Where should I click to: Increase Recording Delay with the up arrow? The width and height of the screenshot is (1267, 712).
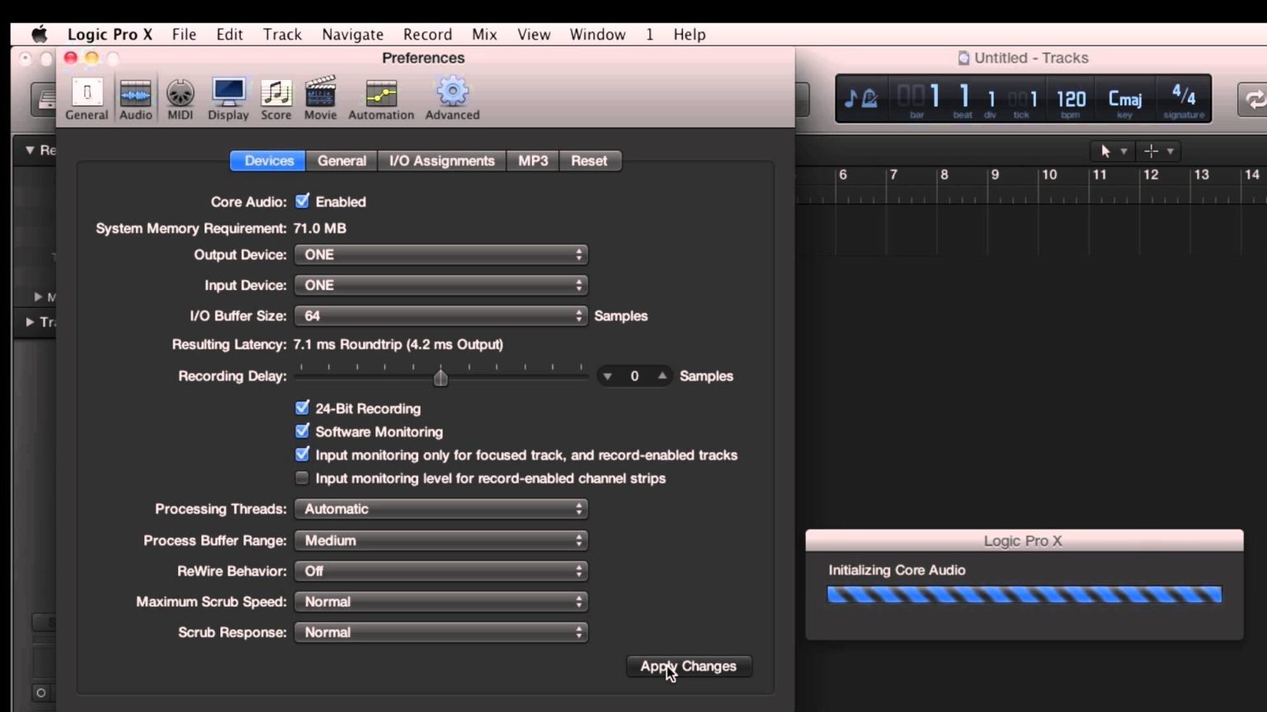pyautogui.click(x=662, y=376)
